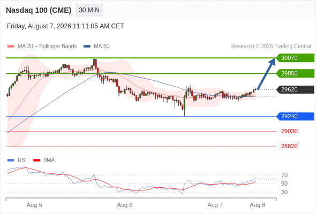Click the pink MA 20 legend swatch
The height and width of the screenshot is (214, 316).
pos(11,47)
